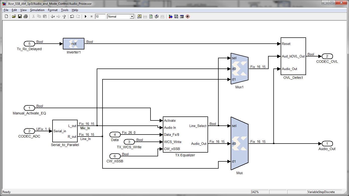Image resolution: width=349 pixels, height=196 pixels.
Task: Select output port 1 Audio_Out
Action: 327,144
